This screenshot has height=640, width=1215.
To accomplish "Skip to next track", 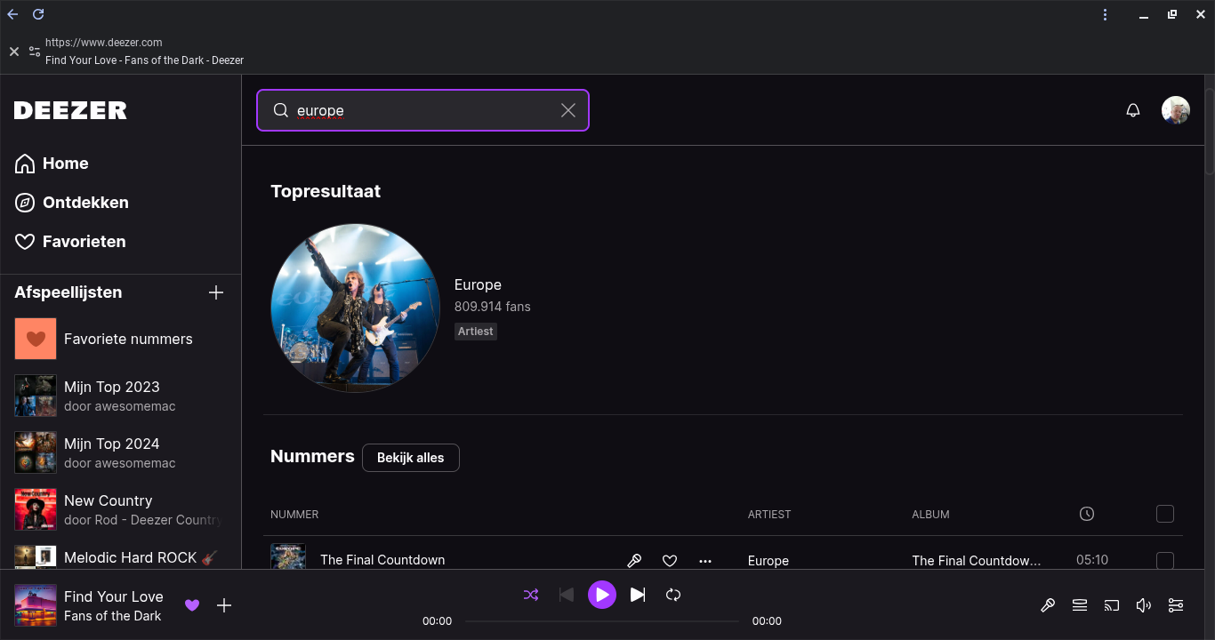I will click(x=638, y=595).
